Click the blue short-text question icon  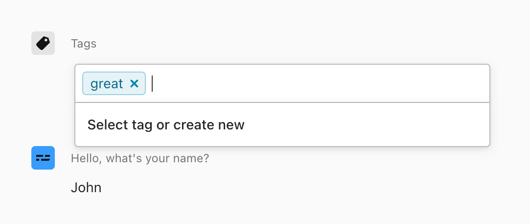pos(43,158)
